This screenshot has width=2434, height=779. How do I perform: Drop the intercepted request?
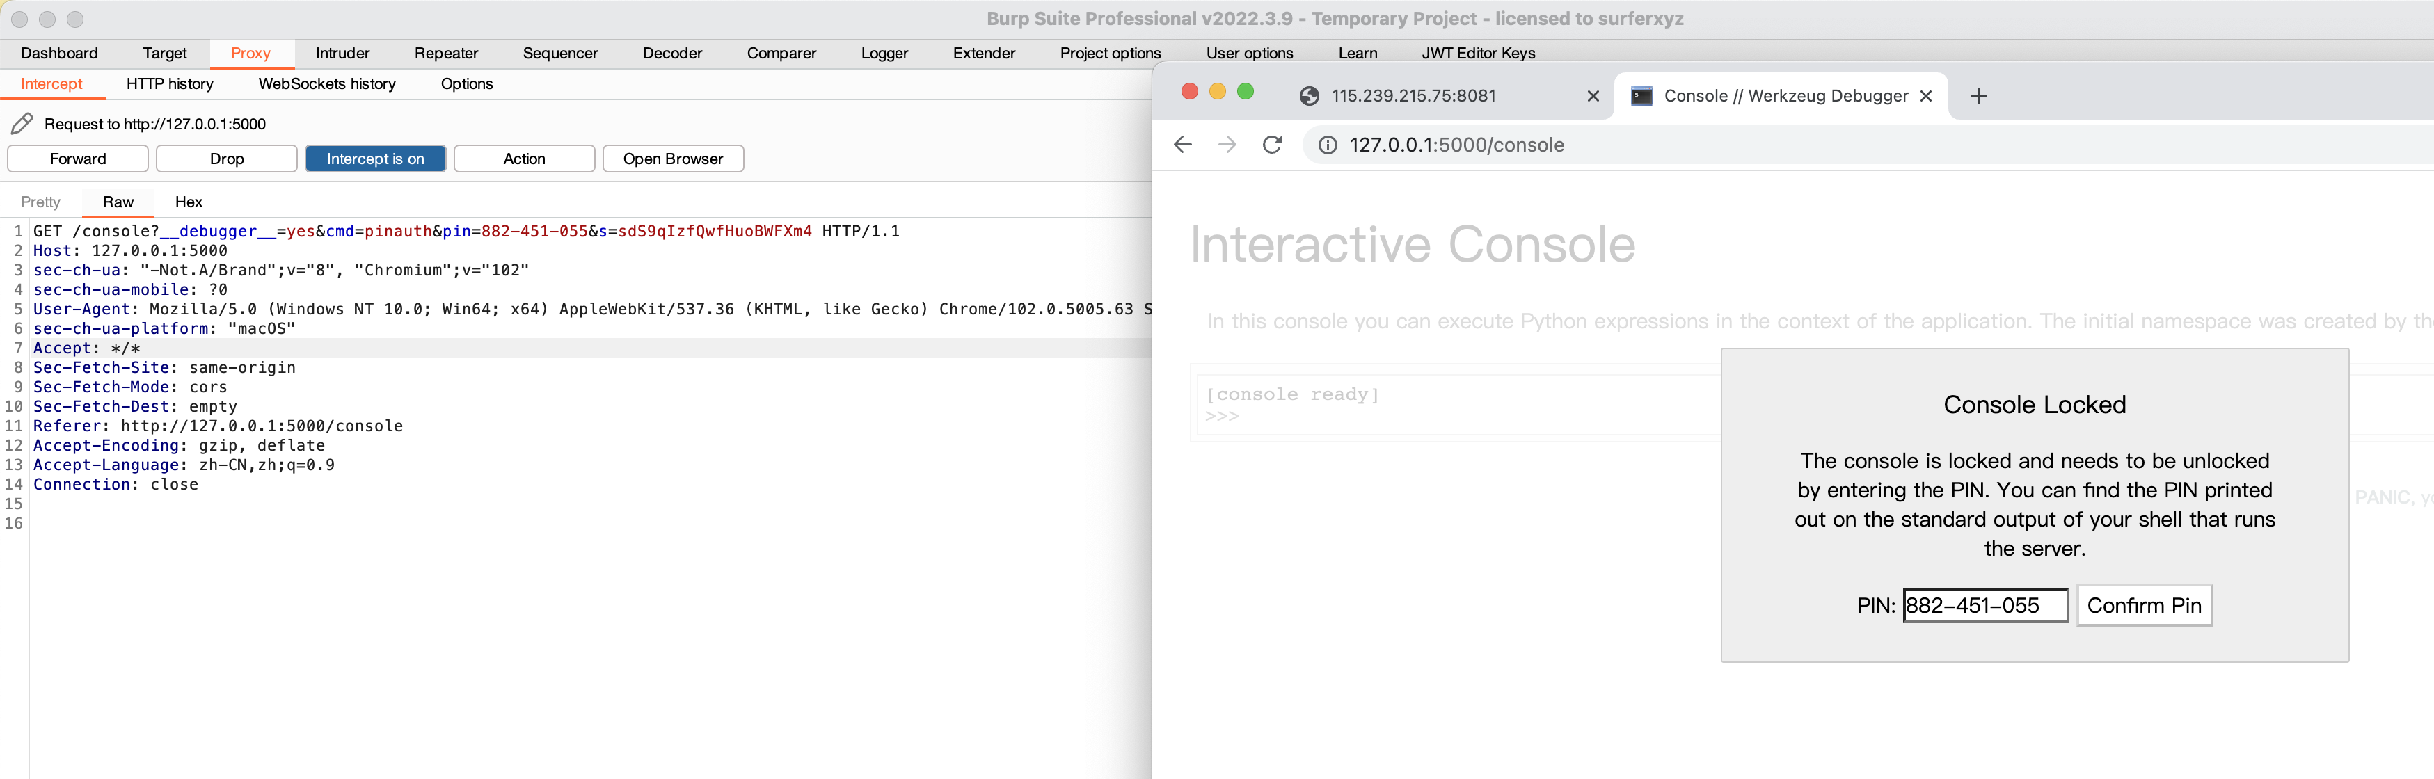227,159
